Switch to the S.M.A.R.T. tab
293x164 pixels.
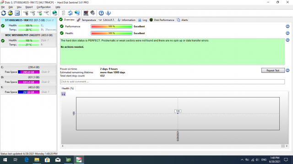(x=107, y=20)
